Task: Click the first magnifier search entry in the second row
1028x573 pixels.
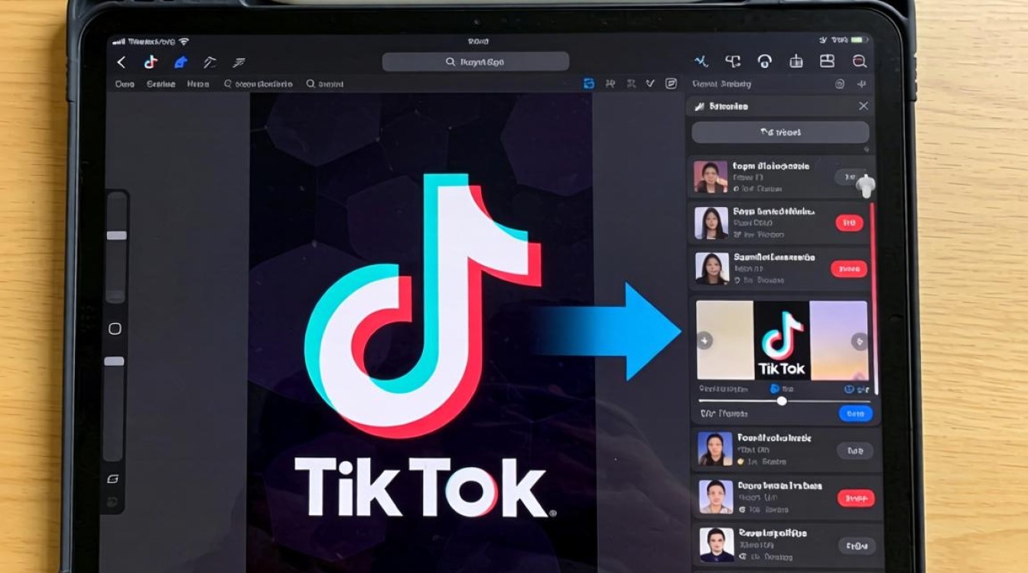Action: pos(258,84)
